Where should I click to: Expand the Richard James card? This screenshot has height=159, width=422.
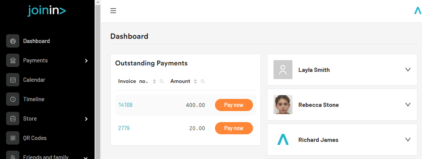point(408,140)
